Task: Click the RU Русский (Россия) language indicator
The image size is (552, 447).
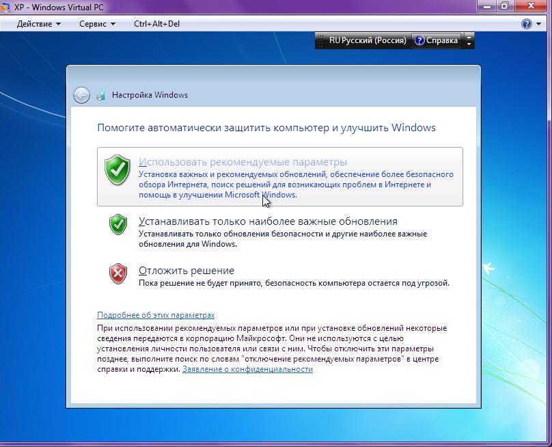Action: coord(367,40)
